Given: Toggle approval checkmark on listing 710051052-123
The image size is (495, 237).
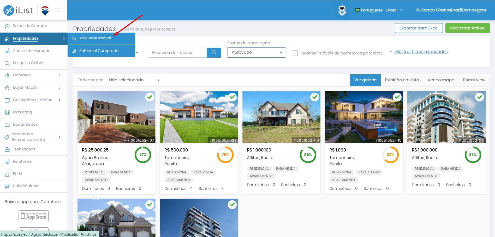Looking at the screenshot, I should click(x=232, y=97).
